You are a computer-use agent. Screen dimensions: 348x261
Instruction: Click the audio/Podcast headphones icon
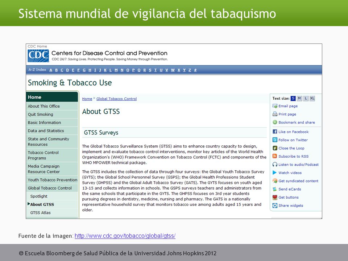tap(275, 165)
